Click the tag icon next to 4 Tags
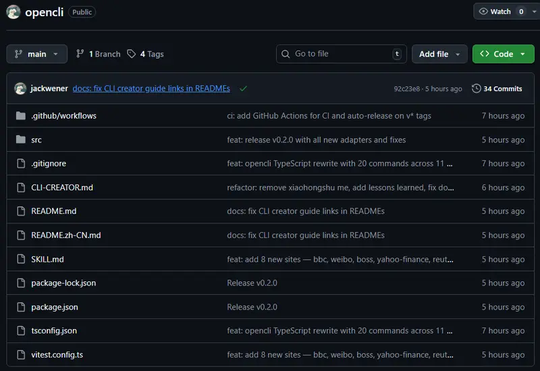This screenshot has width=540, height=371. [x=131, y=54]
